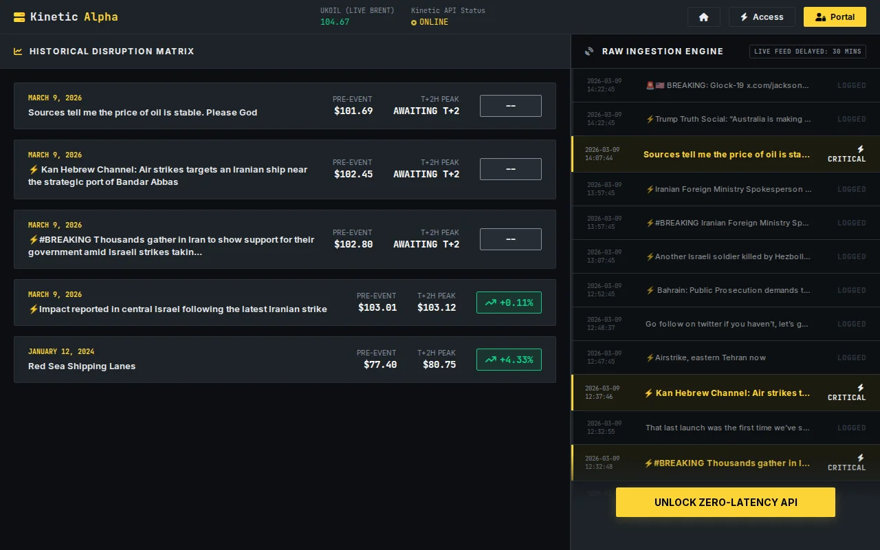Image resolution: width=880 pixels, height=550 pixels.
Task: Click the January 12, 2024 date label
Action: pyautogui.click(x=61, y=351)
